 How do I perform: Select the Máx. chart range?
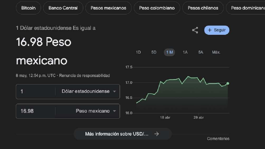click(216, 52)
